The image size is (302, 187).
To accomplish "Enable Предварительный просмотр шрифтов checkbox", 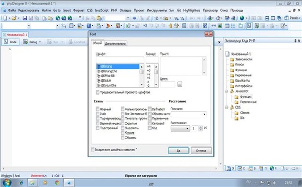I will point(98,92).
